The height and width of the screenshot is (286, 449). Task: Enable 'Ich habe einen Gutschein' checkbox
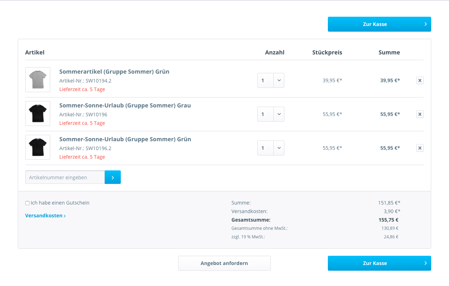[x=27, y=203]
